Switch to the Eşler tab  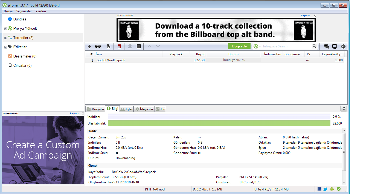click(x=127, y=109)
